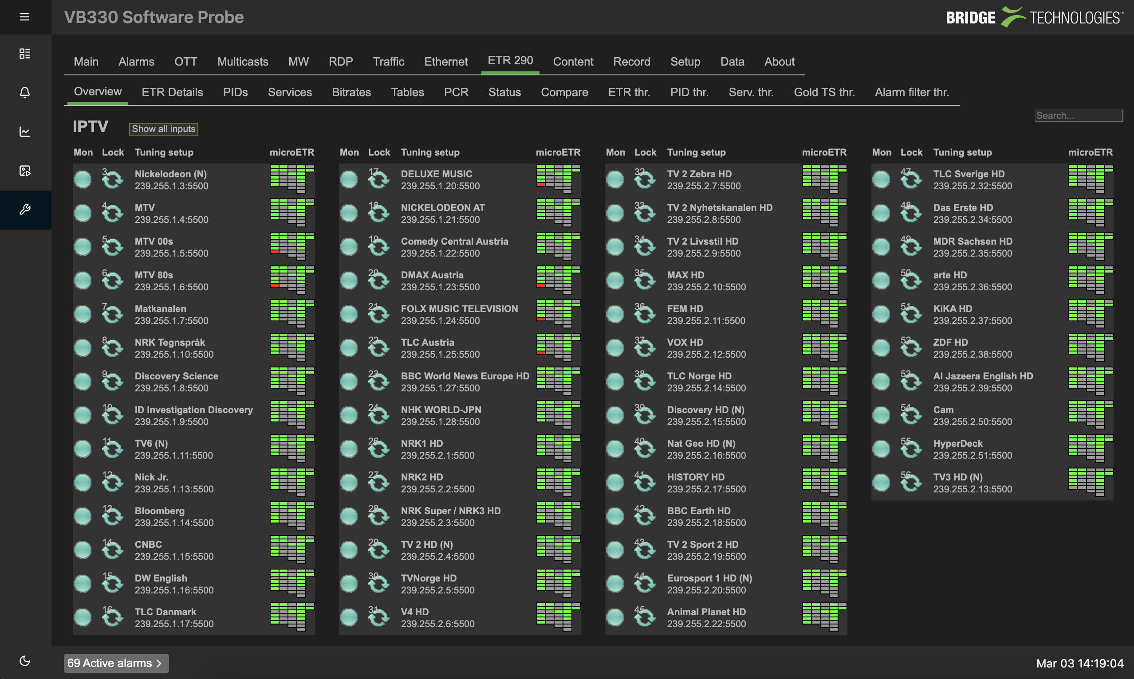Screen dimensions: 1134x679
Task: Open the Multicasts tab
Action: [x=243, y=62]
